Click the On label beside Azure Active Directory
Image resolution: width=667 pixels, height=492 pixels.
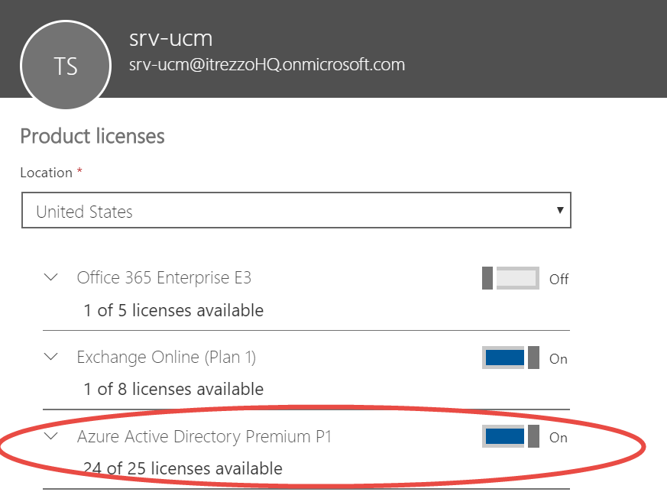[x=559, y=438]
